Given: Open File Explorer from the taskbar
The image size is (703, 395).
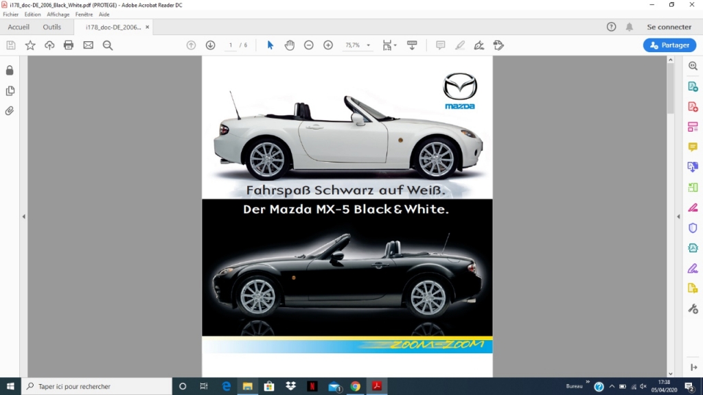Looking at the screenshot, I should (x=247, y=386).
